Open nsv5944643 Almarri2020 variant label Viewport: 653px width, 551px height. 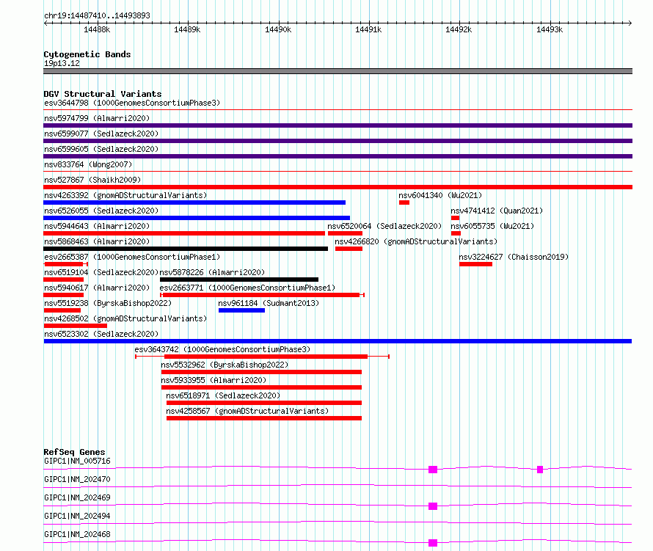[97, 226]
